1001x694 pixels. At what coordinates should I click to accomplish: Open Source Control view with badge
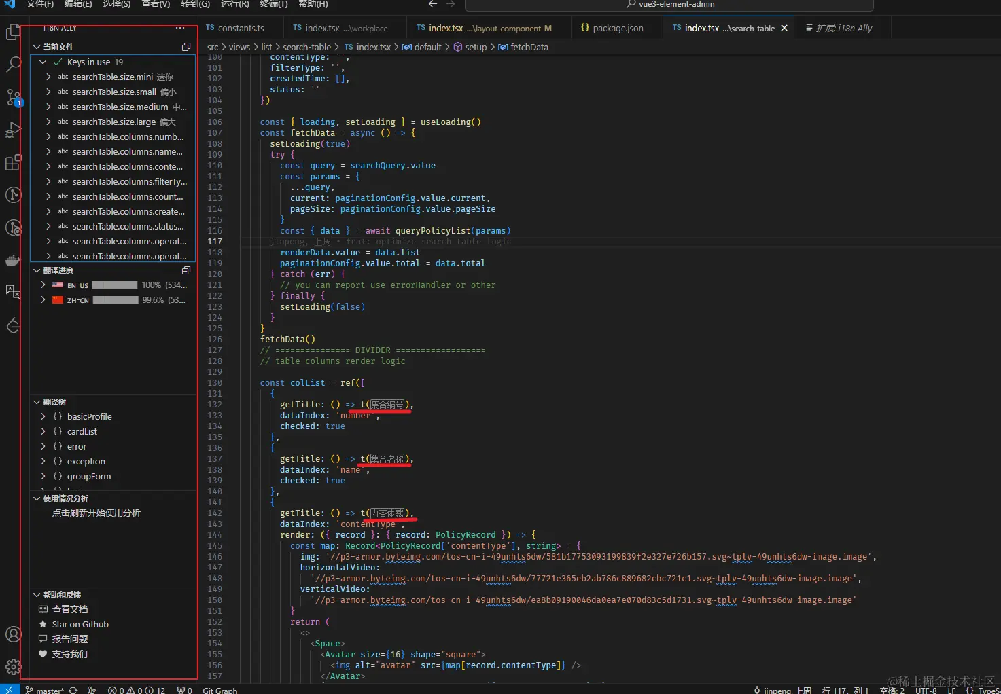14,97
